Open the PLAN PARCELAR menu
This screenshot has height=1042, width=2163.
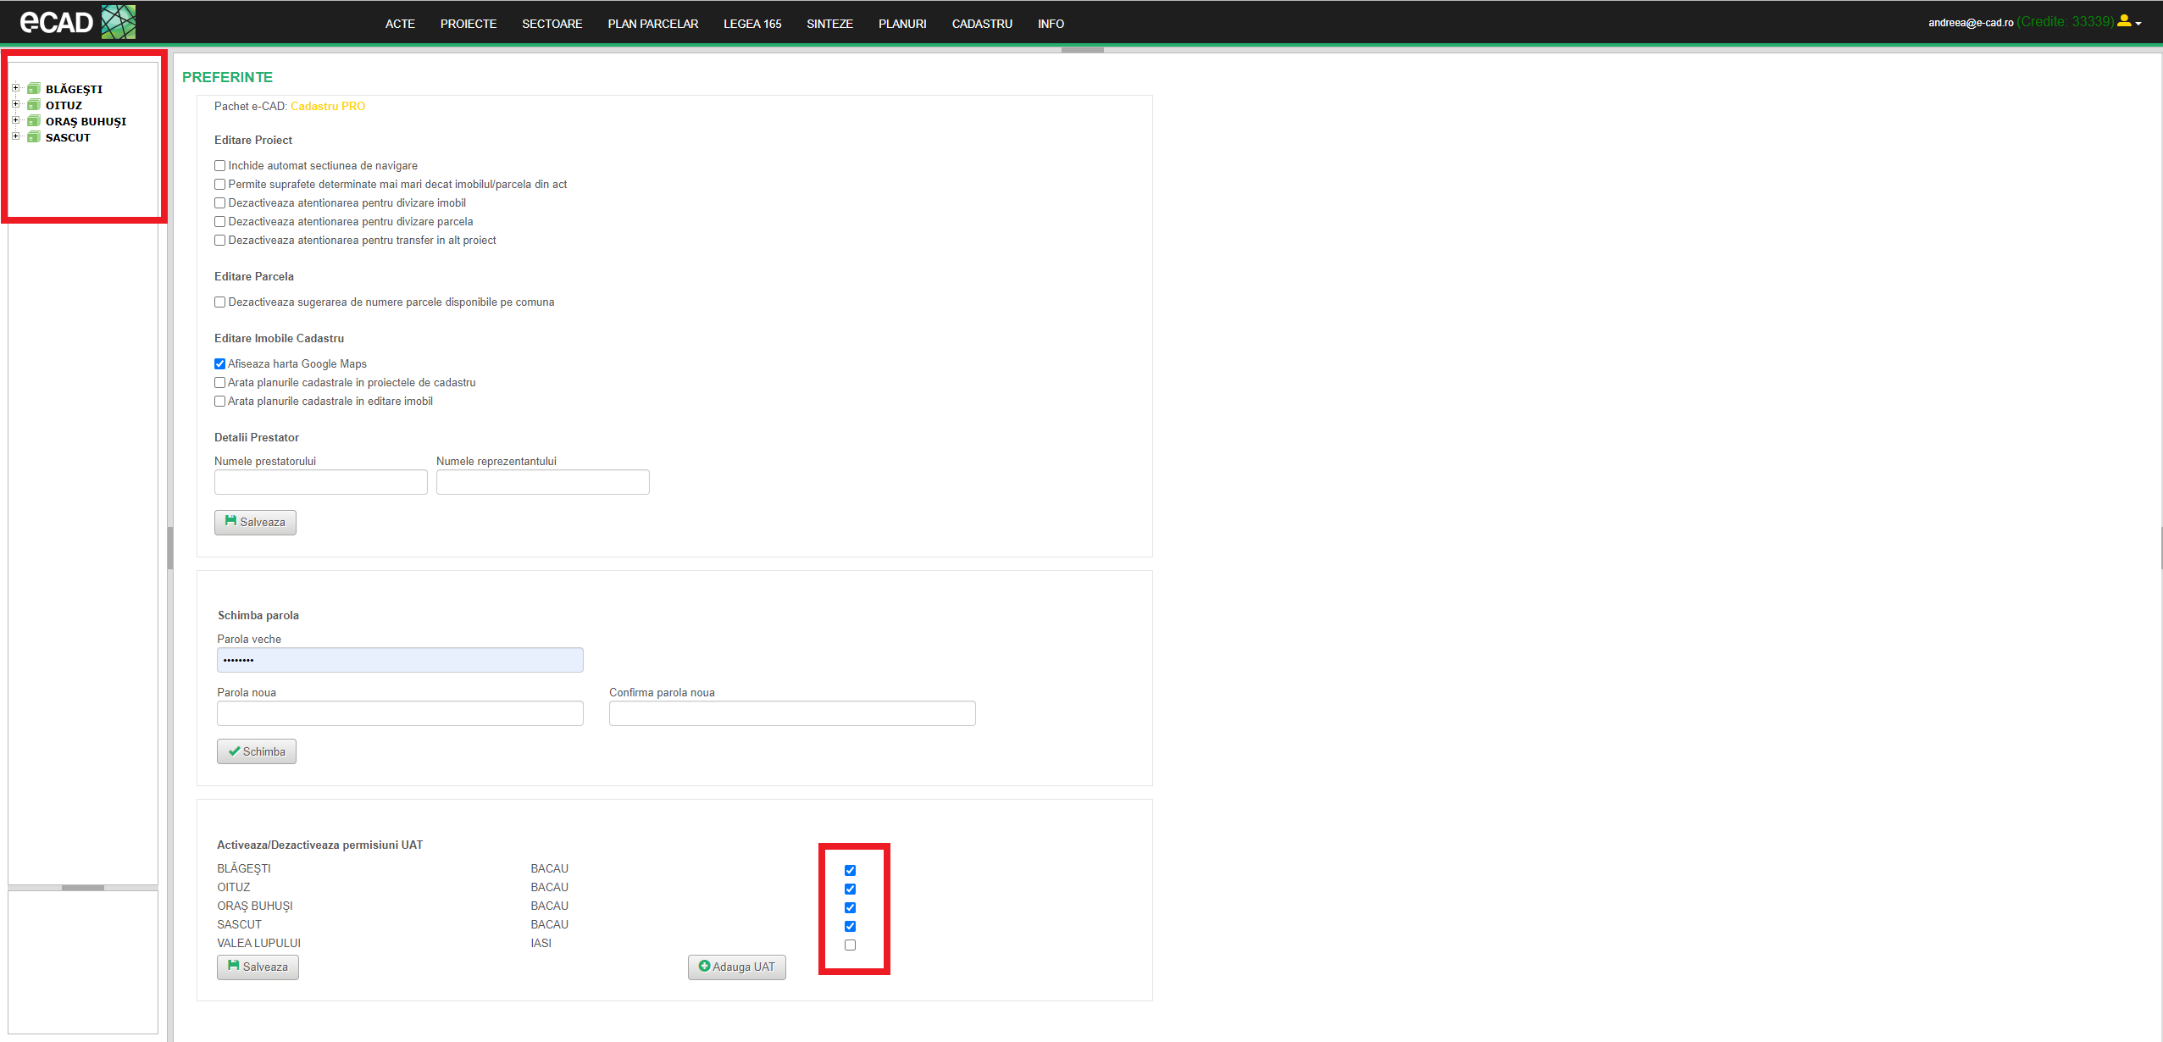(652, 24)
